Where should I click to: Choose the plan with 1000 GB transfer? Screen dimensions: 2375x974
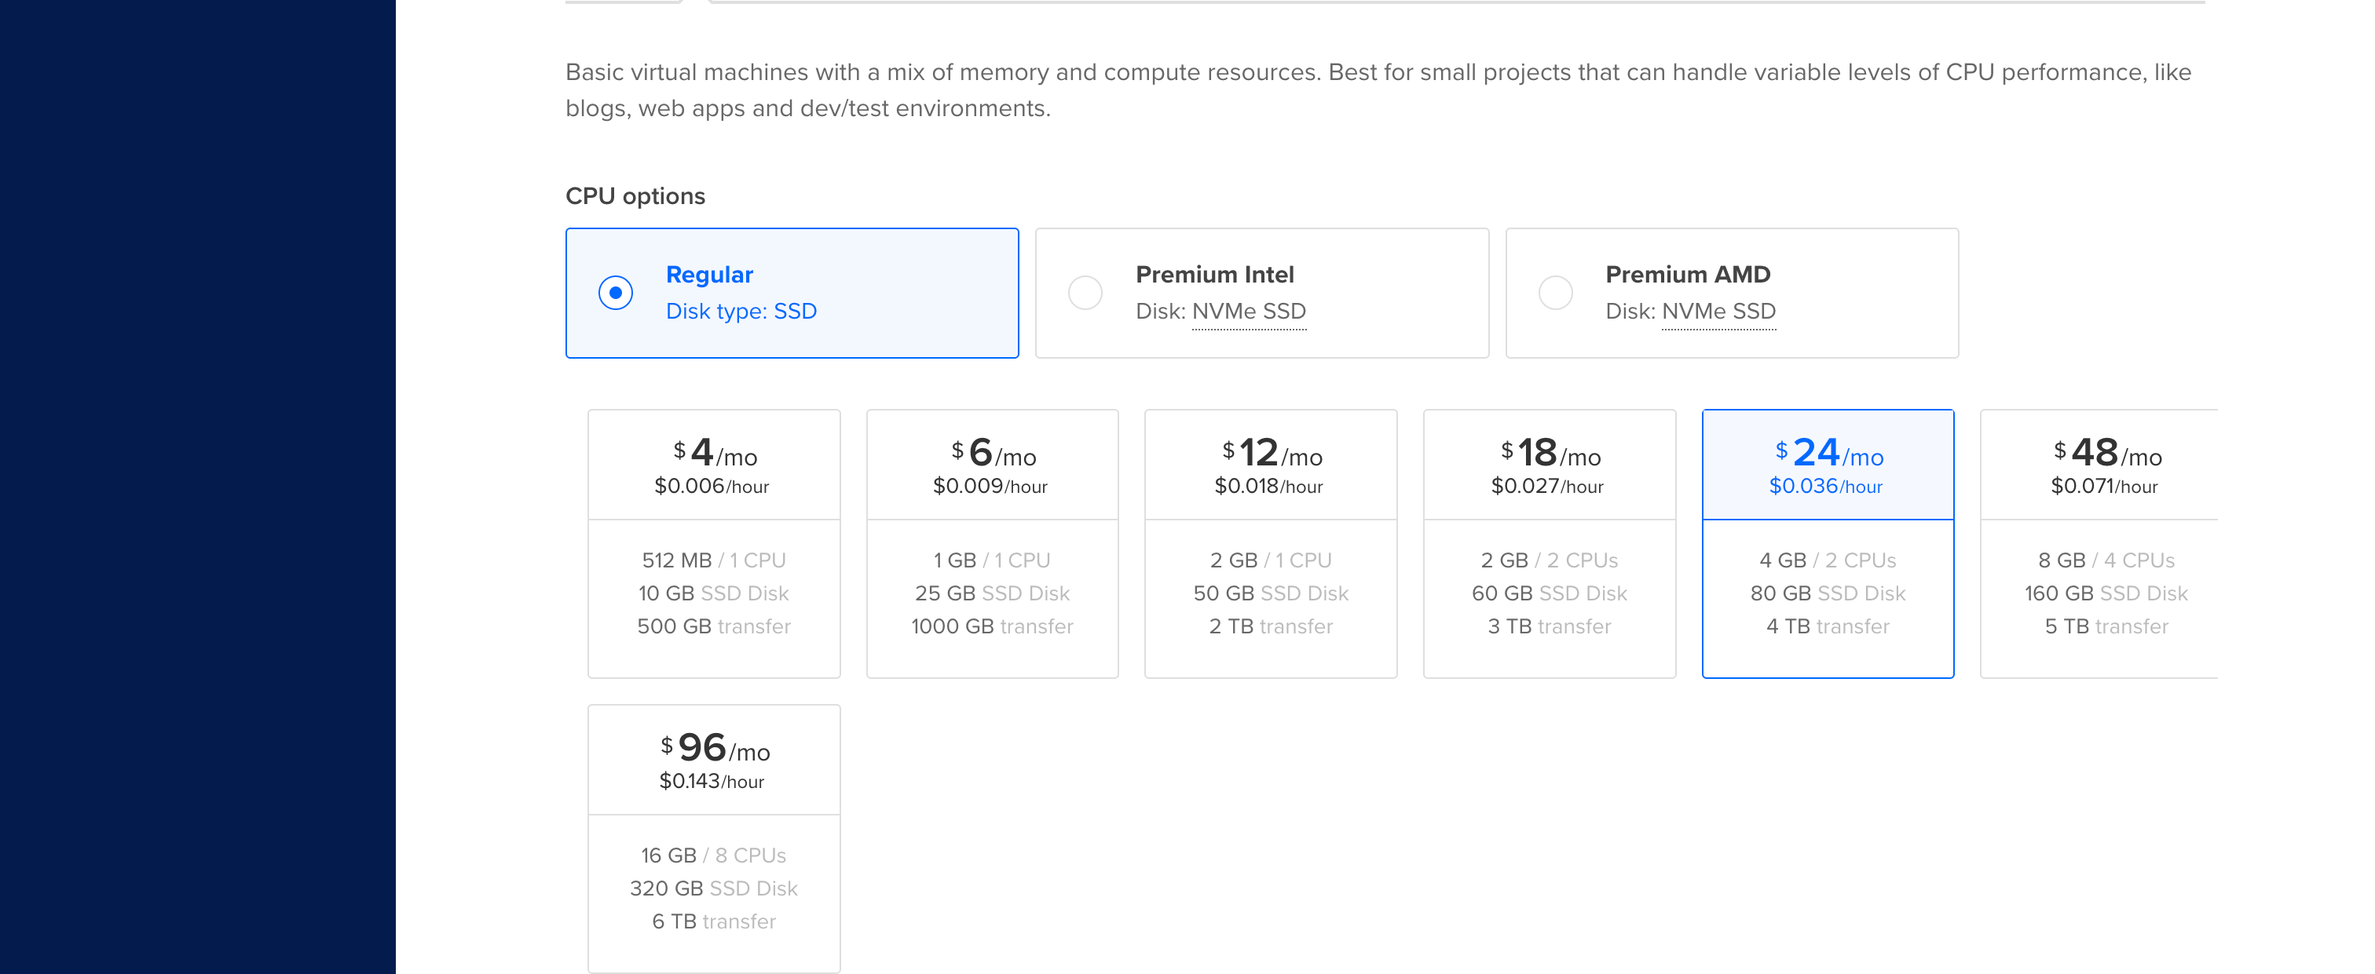(x=992, y=626)
